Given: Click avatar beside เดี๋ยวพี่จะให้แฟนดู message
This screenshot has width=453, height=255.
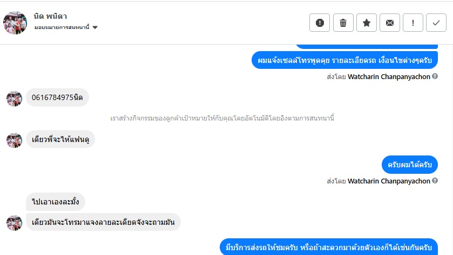Looking at the screenshot, I should (x=14, y=140).
